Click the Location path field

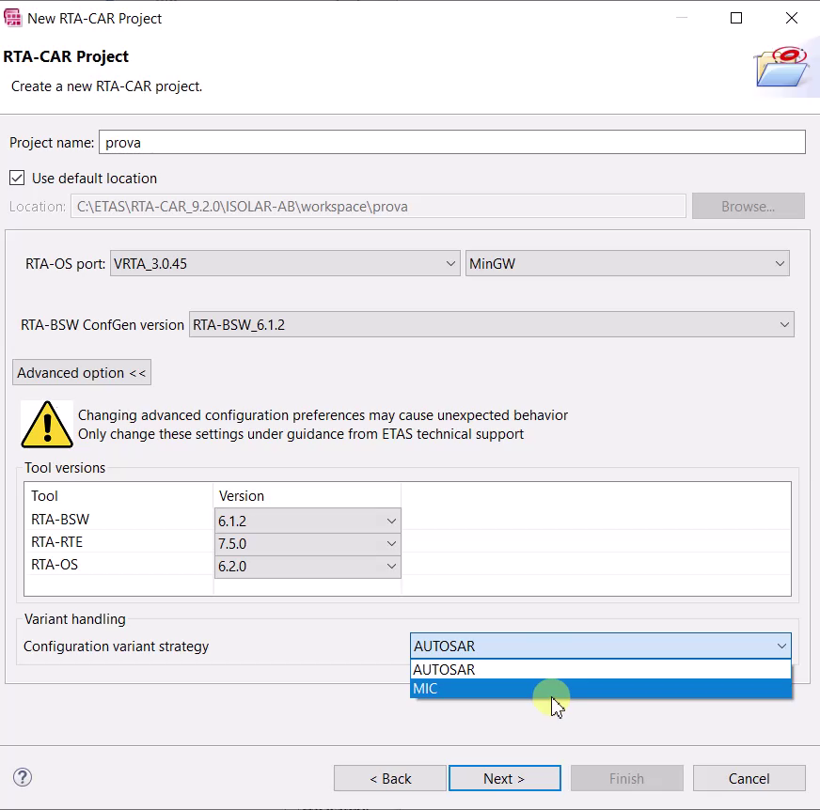[378, 206]
